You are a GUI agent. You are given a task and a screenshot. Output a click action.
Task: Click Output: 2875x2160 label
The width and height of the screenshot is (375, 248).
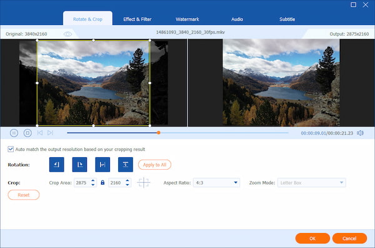click(349, 34)
